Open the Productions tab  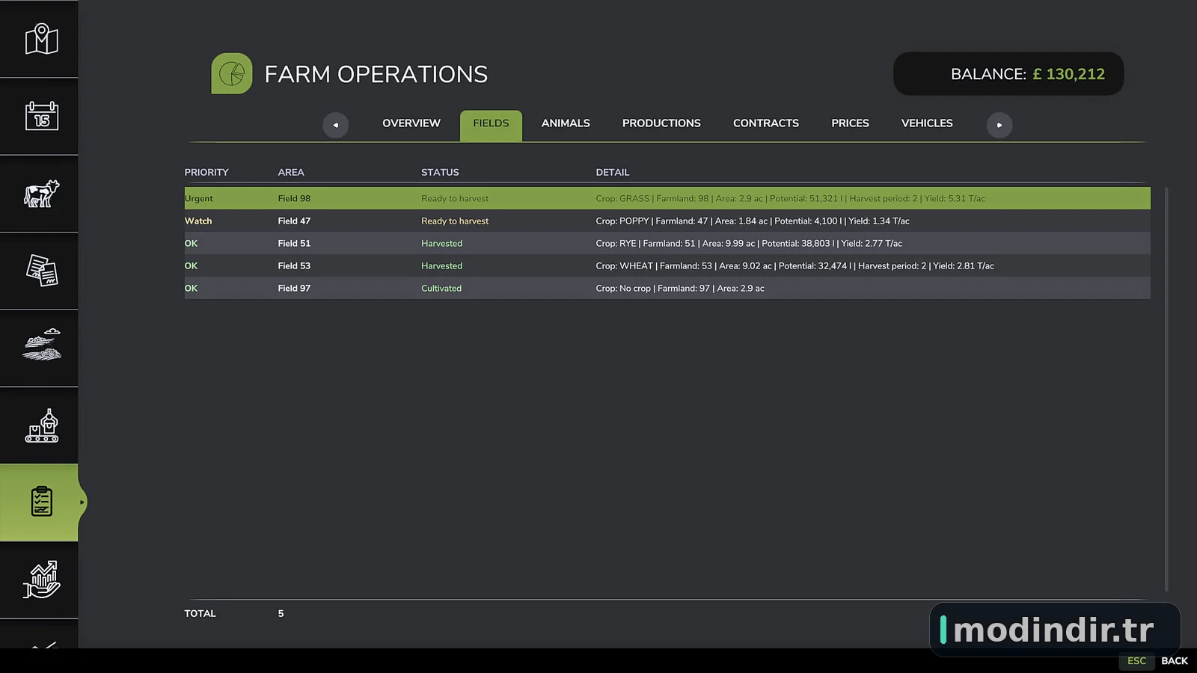pyautogui.click(x=661, y=123)
